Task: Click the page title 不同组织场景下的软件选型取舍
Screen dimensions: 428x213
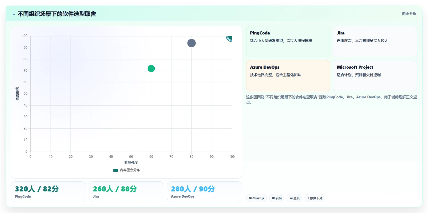Action: pos(57,14)
